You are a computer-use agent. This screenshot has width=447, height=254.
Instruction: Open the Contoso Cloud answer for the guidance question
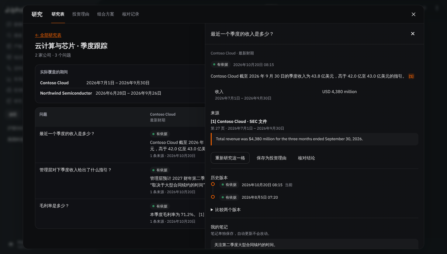tap(178, 182)
